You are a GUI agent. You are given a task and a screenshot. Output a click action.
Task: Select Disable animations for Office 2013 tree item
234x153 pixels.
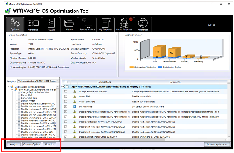coord(37,132)
